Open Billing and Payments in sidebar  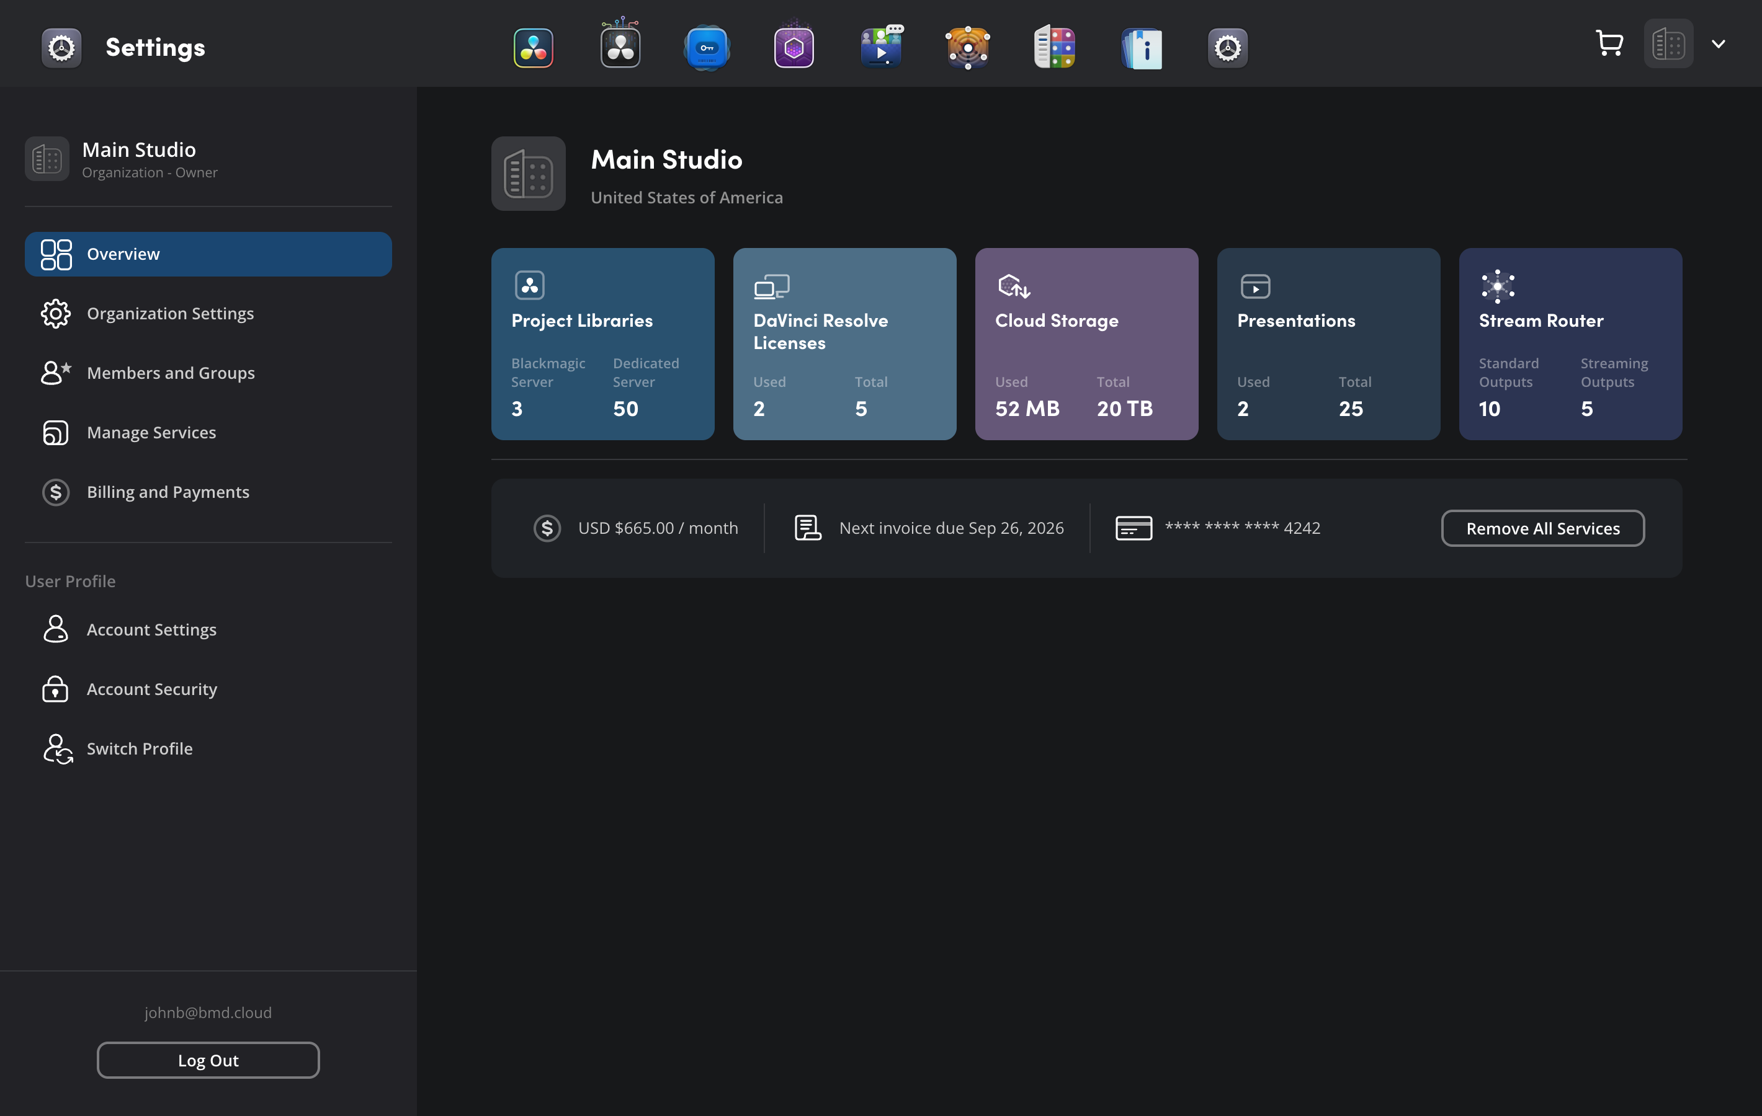pyautogui.click(x=208, y=492)
